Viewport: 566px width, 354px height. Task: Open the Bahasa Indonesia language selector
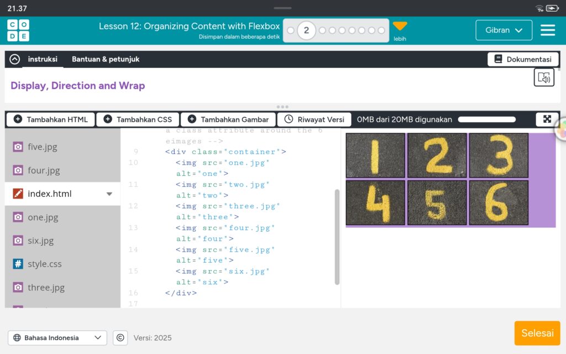coord(57,337)
